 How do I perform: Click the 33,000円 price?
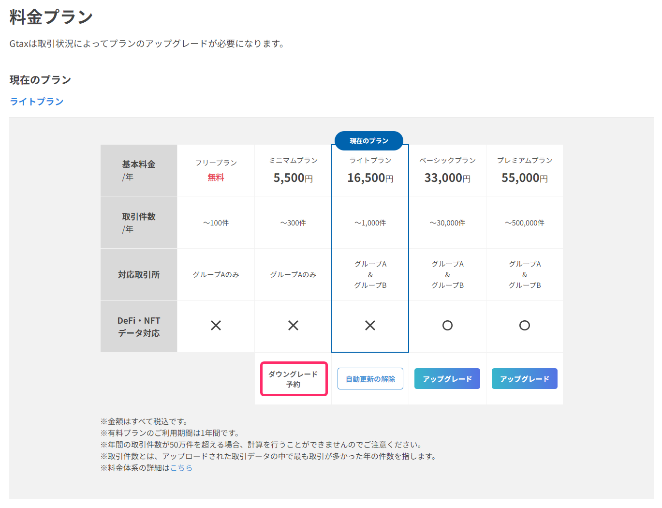[447, 178]
